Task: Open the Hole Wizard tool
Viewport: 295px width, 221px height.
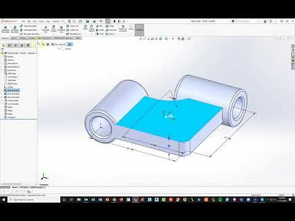Action: click(53, 29)
